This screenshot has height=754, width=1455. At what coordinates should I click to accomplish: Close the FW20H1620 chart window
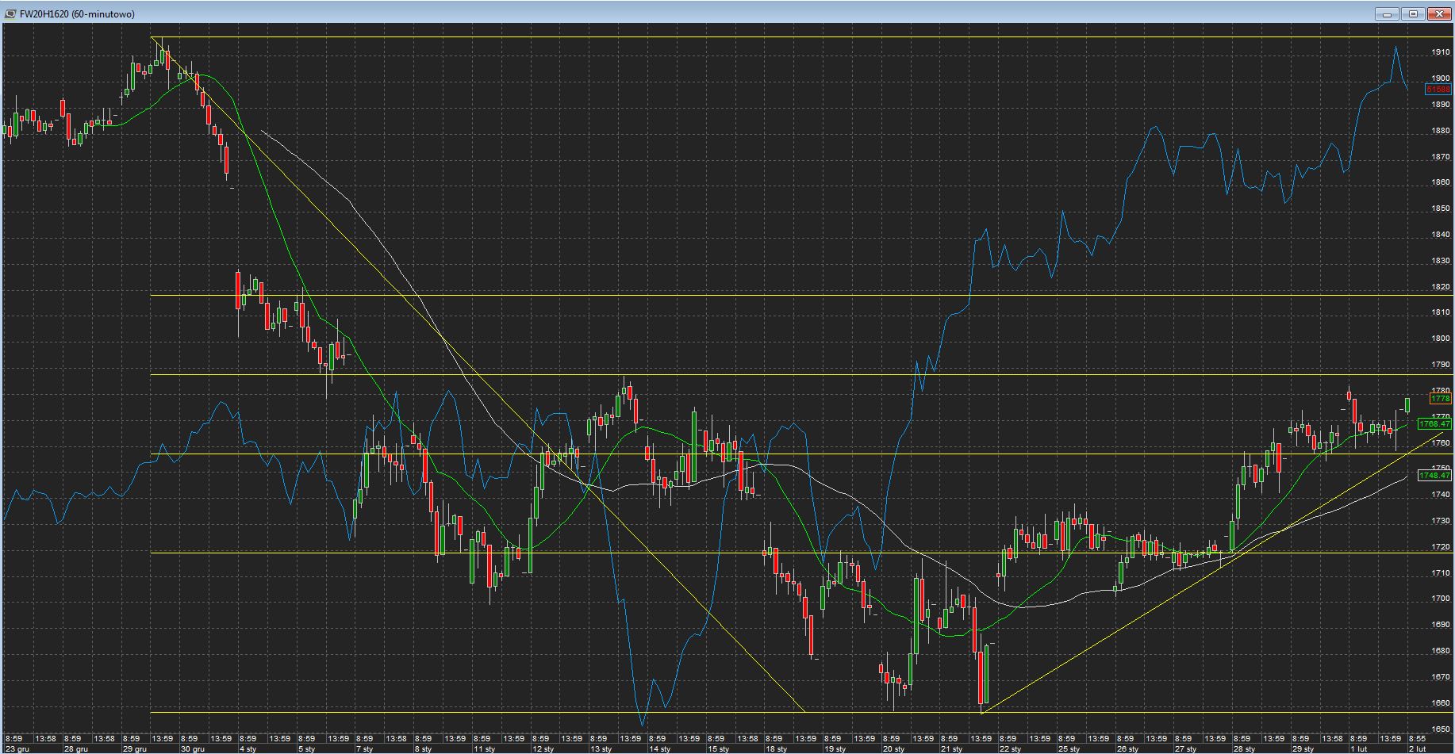tap(1438, 13)
